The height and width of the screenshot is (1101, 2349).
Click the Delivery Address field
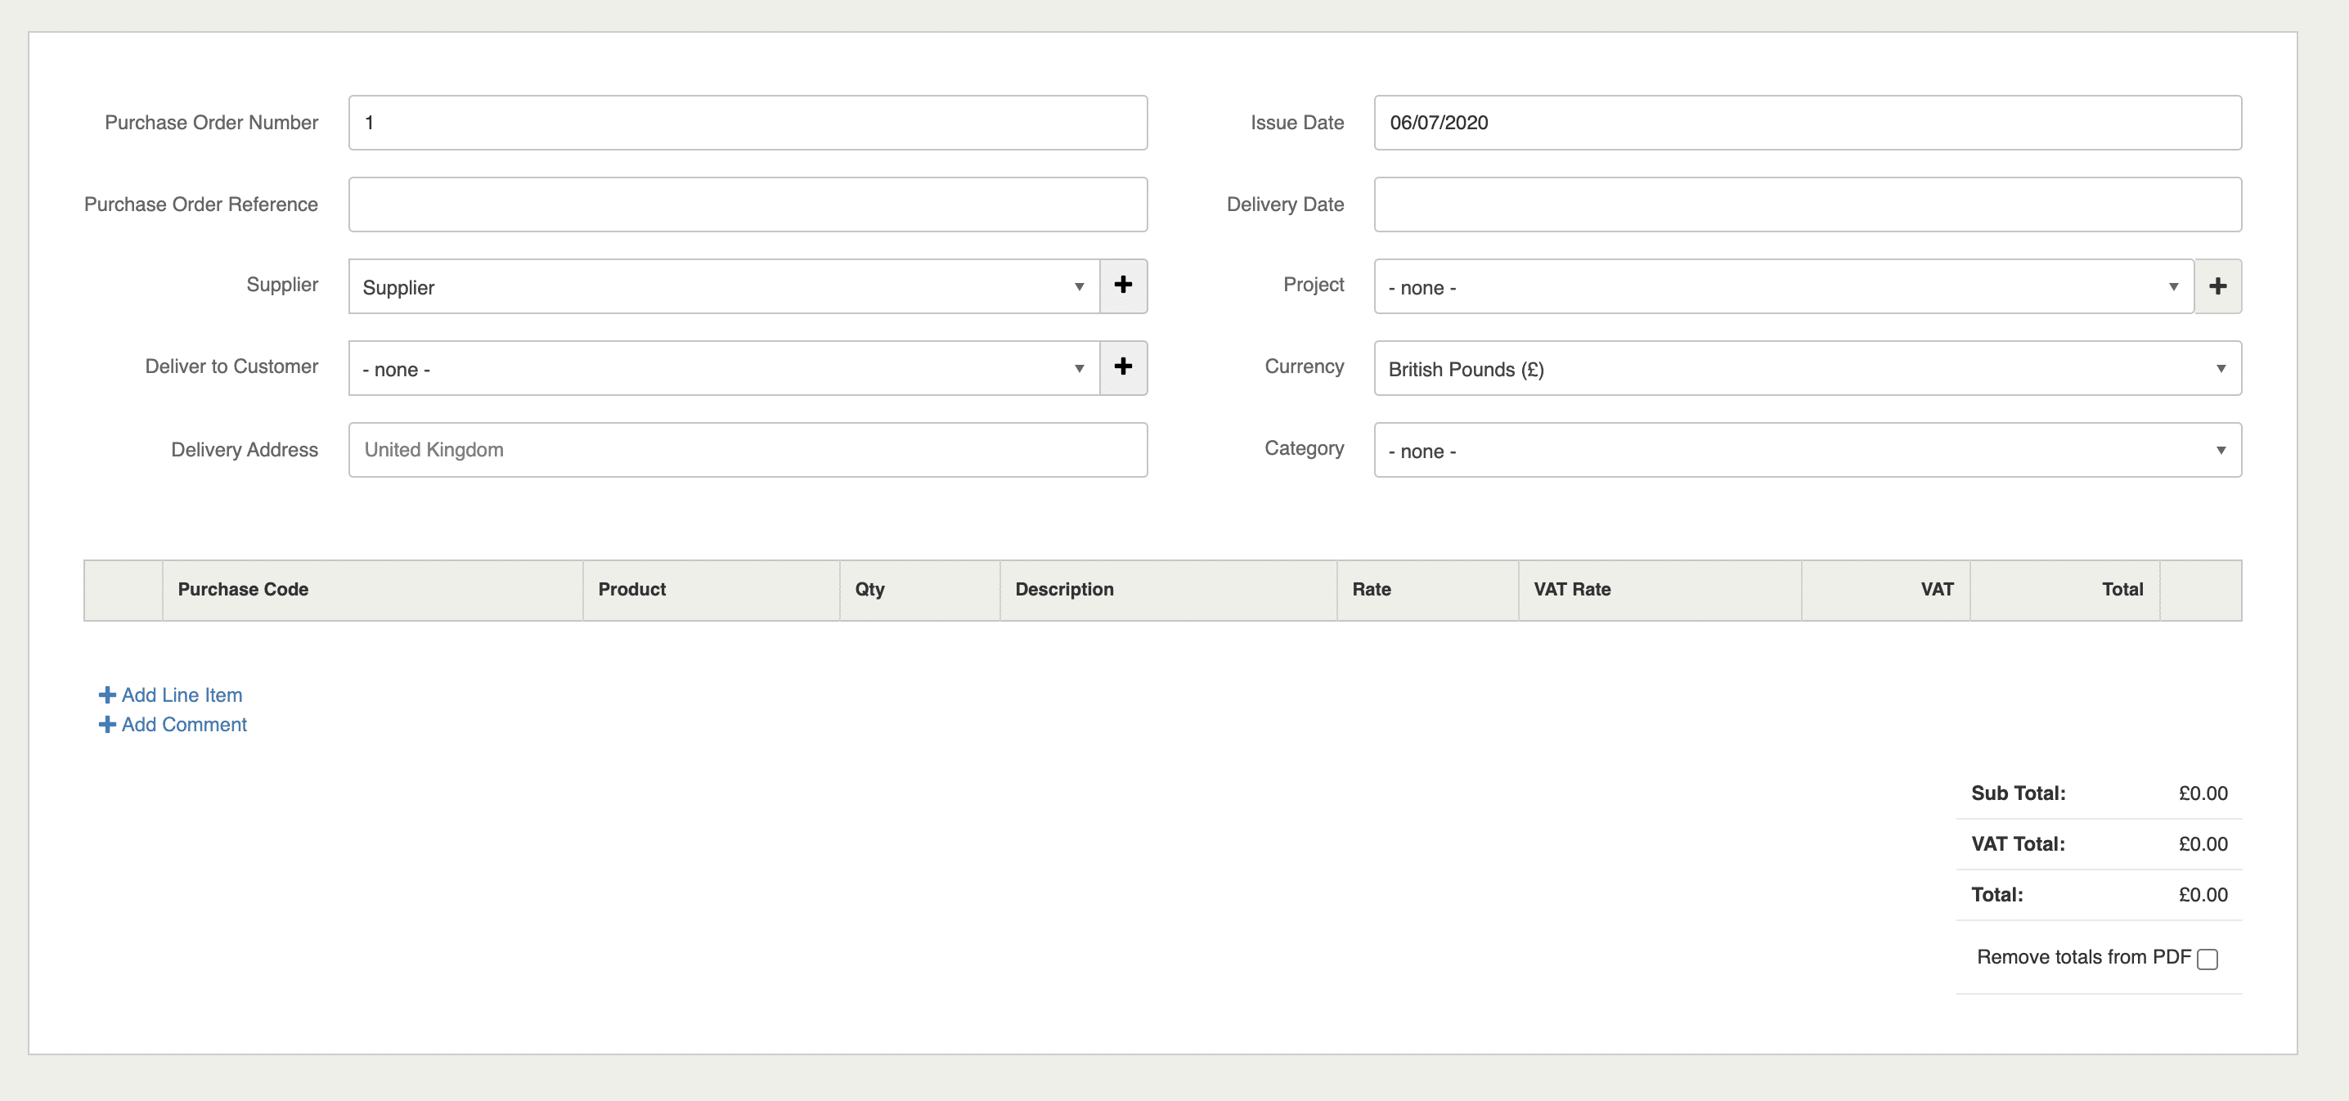pyautogui.click(x=747, y=450)
